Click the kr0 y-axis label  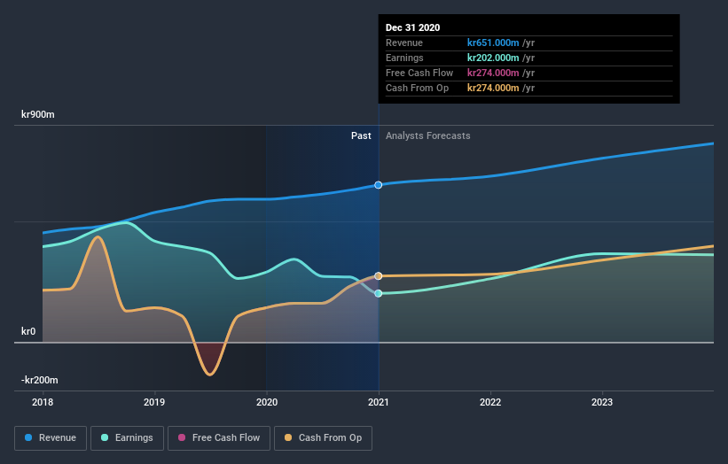(28, 331)
